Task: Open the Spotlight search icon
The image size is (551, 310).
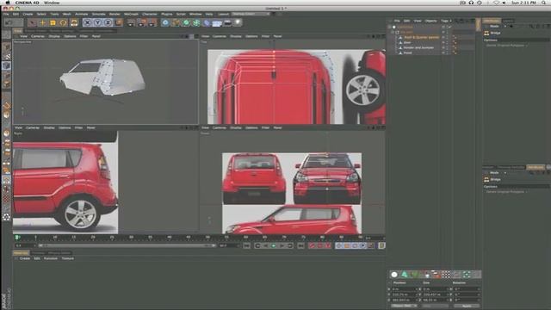Action: point(543,3)
